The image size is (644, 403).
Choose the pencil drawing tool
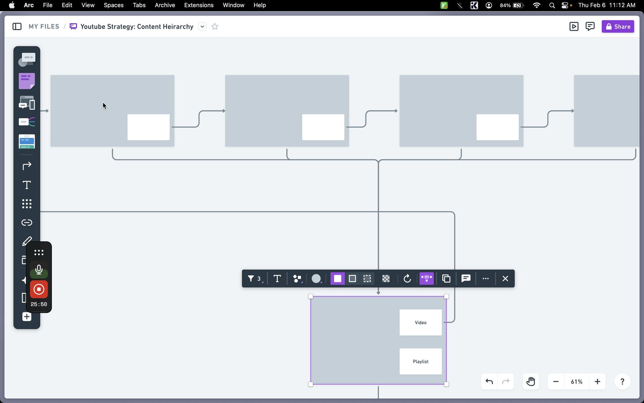click(x=27, y=241)
